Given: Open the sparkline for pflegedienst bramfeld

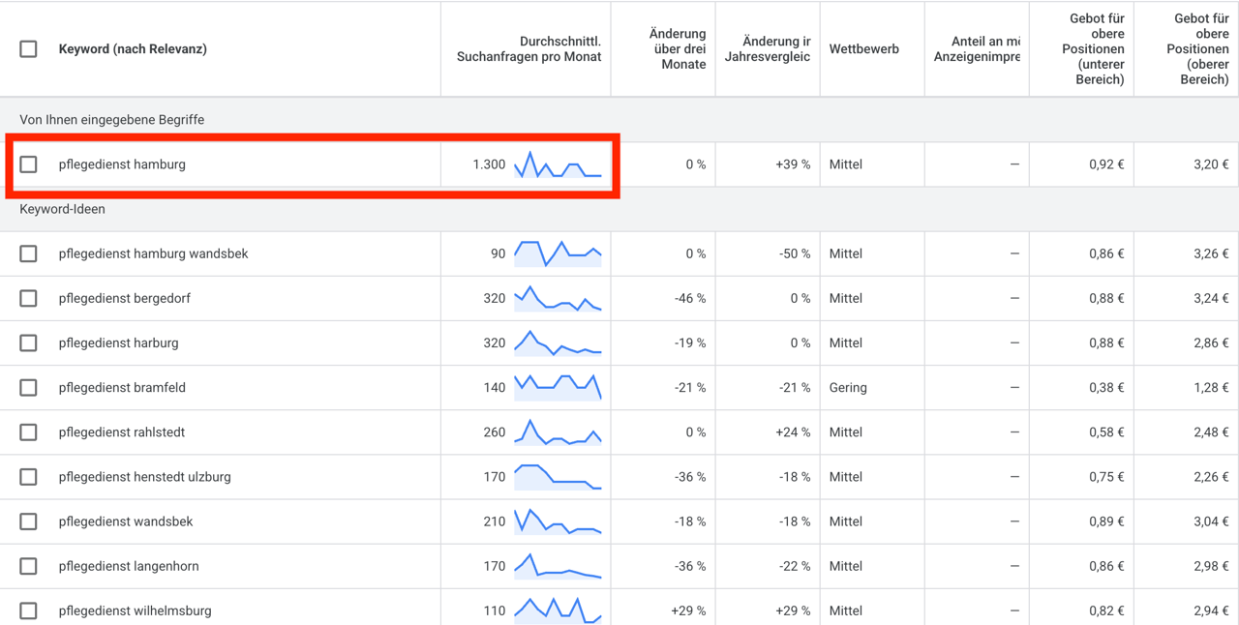Looking at the screenshot, I should pyautogui.click(x=558, y=387).
